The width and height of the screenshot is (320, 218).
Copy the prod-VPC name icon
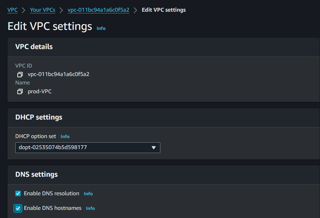(x=20, y=91)
